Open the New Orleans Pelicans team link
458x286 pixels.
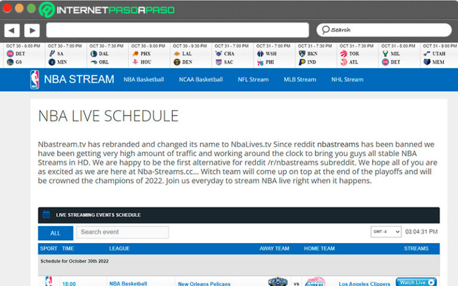[204, 284]
